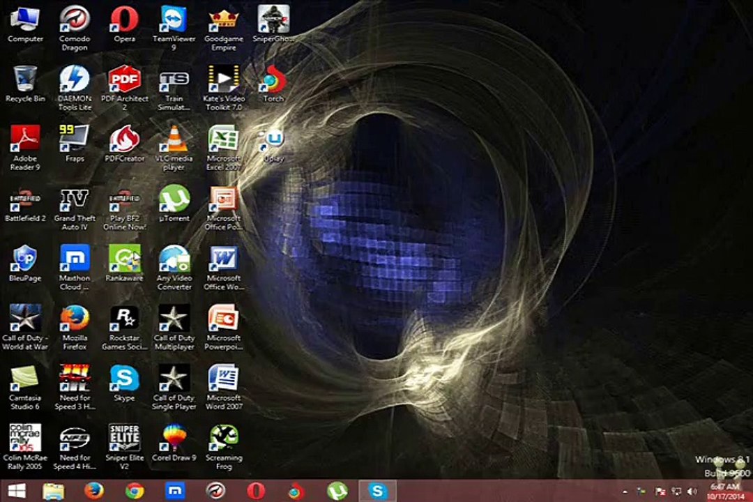The image size is (753, 502).
Task: Click the µTorrent desktop shortcut
Action: (174, 204)
